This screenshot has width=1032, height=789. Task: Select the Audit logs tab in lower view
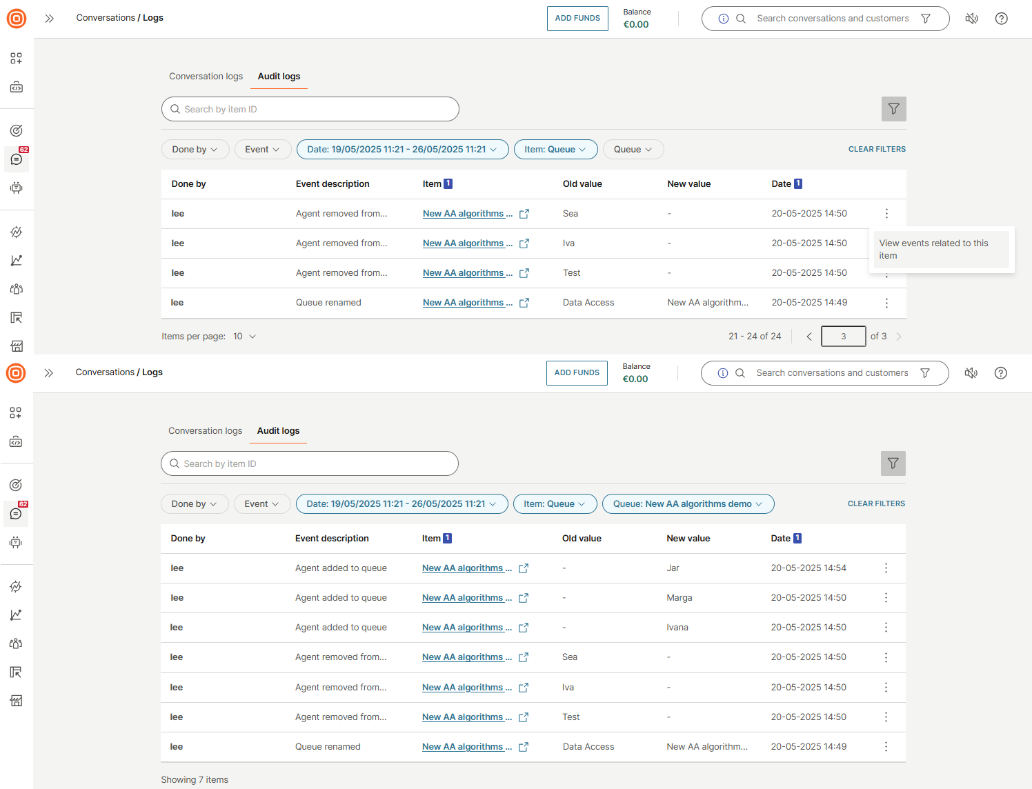[278, 431]
